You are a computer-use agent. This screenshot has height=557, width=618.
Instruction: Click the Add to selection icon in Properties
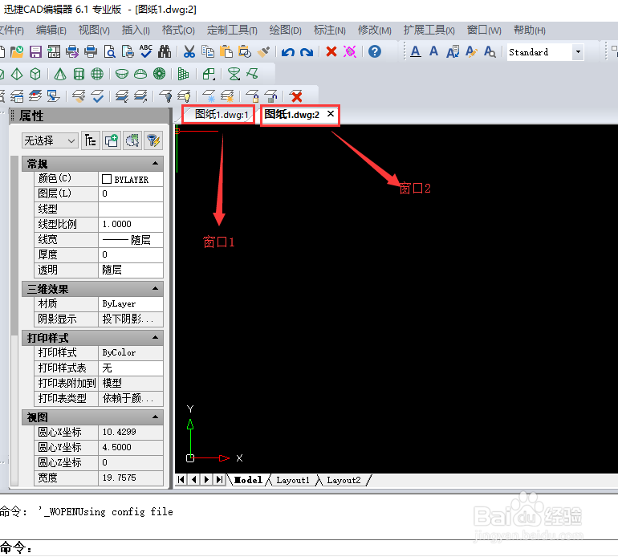(112, 140)
